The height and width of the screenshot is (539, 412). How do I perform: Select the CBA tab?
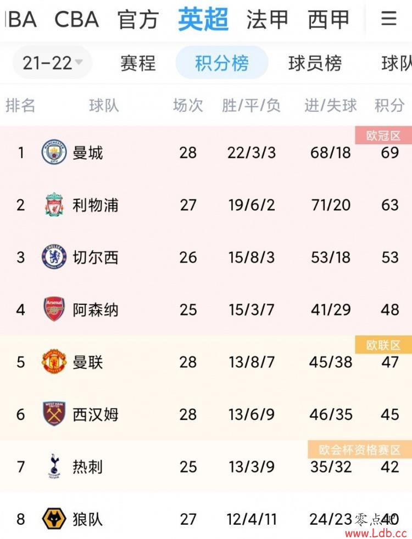pos(77,20)
